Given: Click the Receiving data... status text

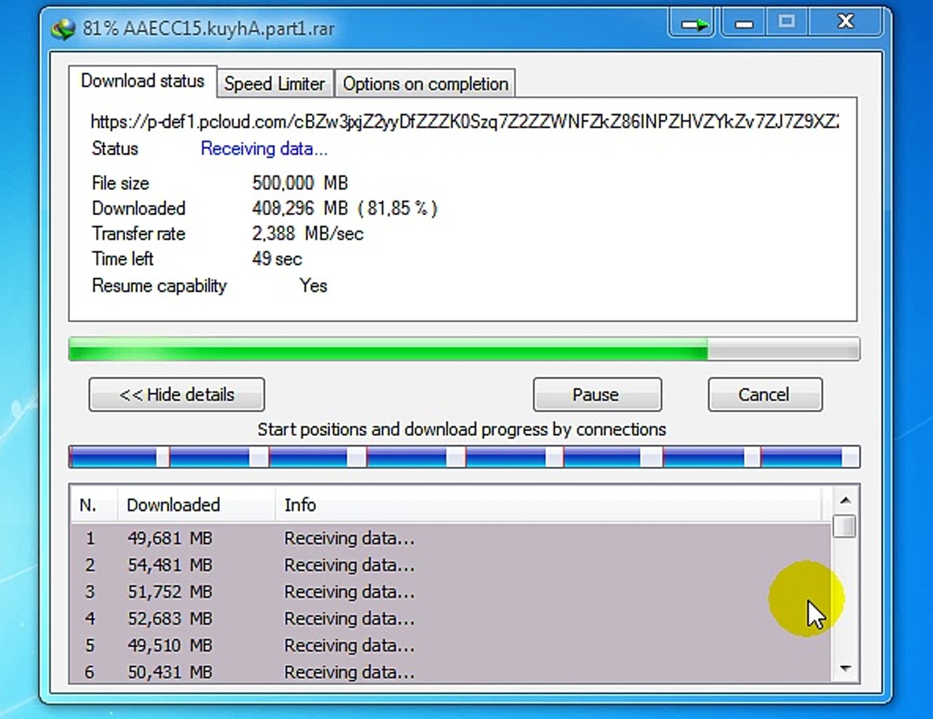Looking at the screenshot, I should pos(264,148).
